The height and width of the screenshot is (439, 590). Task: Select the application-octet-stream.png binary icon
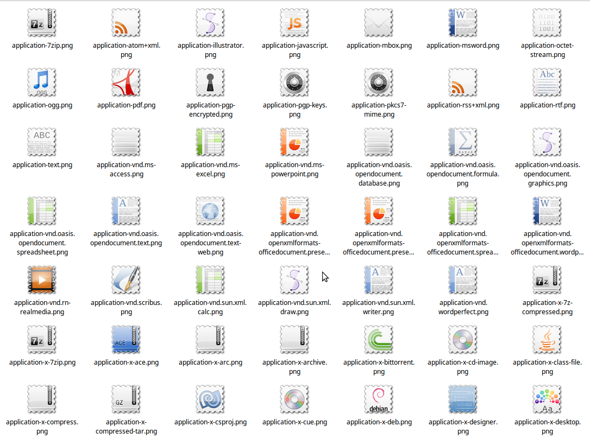point(547,23)
